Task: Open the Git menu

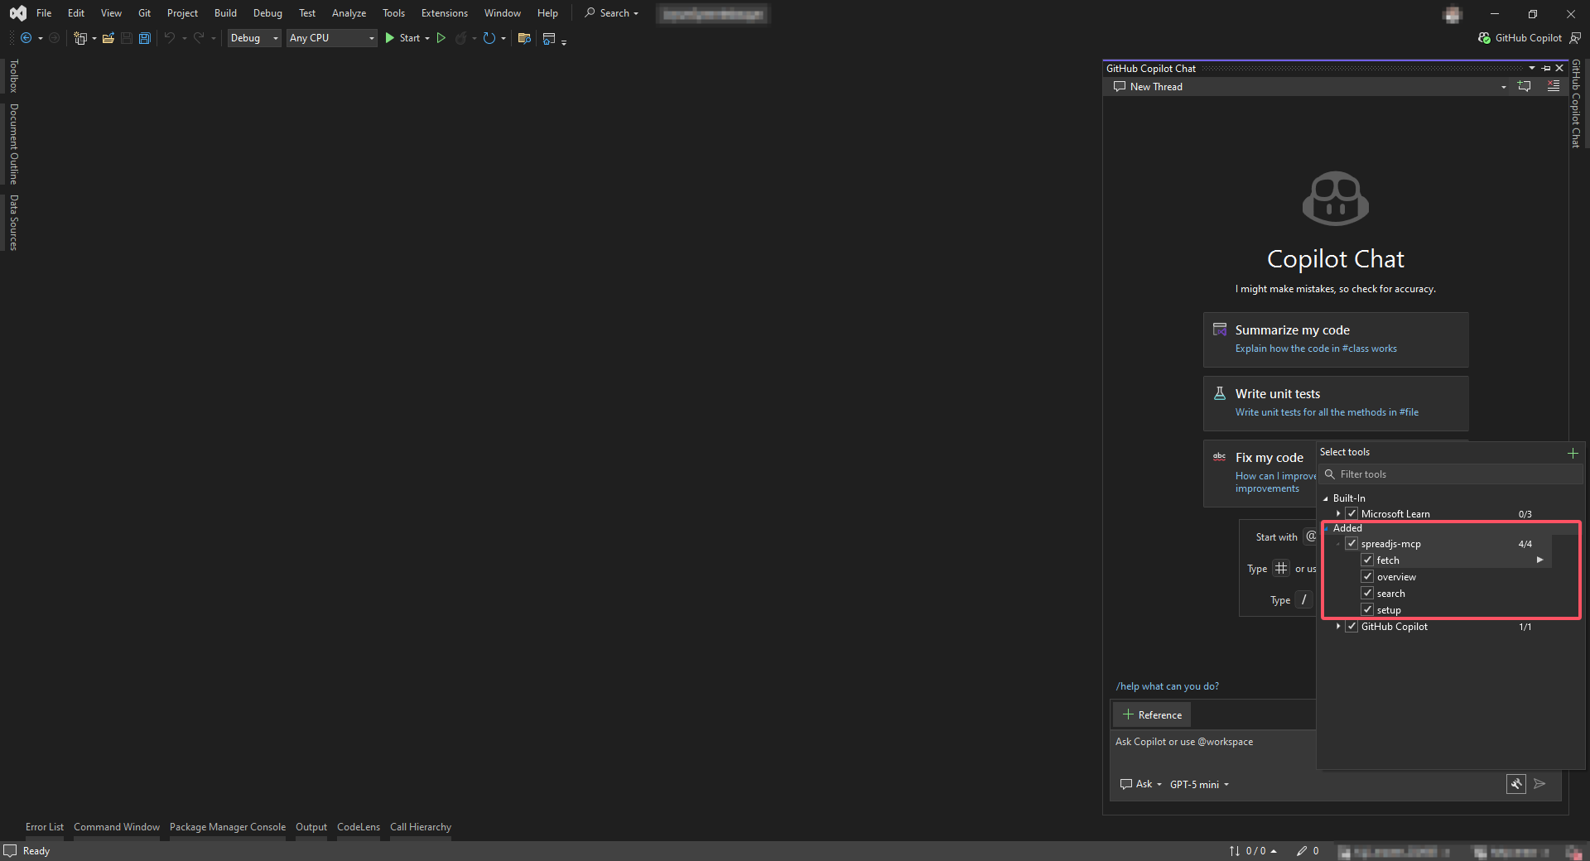Action: click(144, 13)
